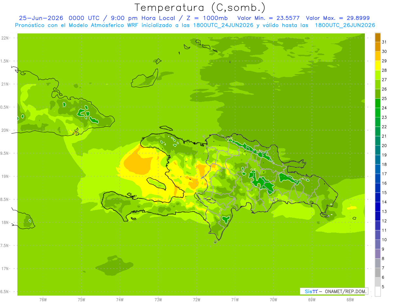Click the '75W' longitude label
This screenshot has height=304, width=393.
point(82,299)
